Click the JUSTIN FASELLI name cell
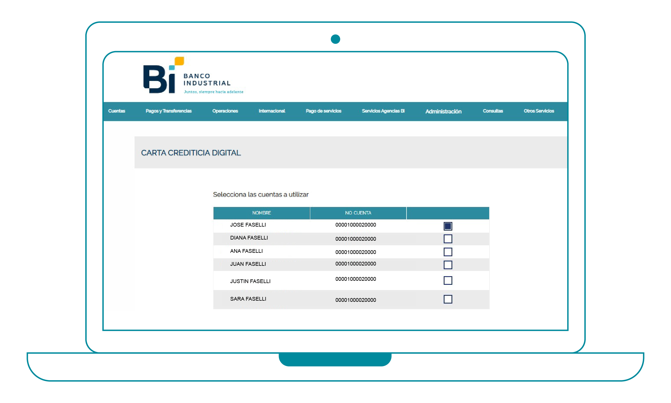Image resolution: width=671 pixels, height=403 pixels. (250, 281)
